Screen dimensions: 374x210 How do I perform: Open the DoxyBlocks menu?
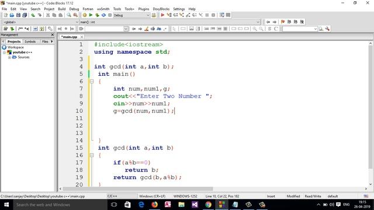pyautogui.click(x=161, y=9)
